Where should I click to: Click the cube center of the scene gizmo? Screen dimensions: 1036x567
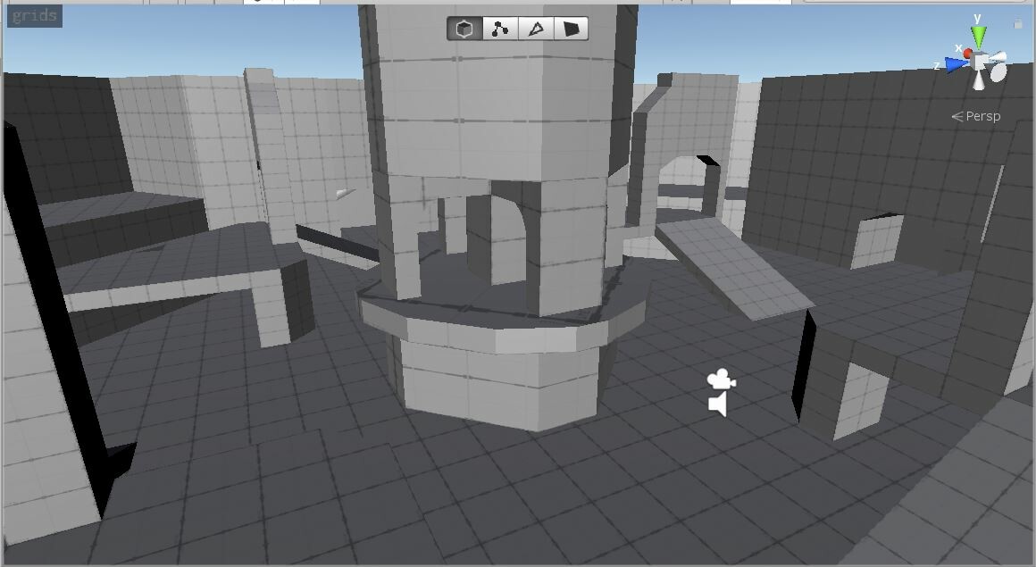coord(980,62)
